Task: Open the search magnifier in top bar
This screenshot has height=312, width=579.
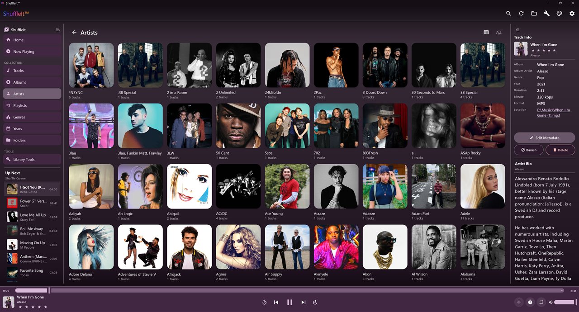Action: point(508,14)
